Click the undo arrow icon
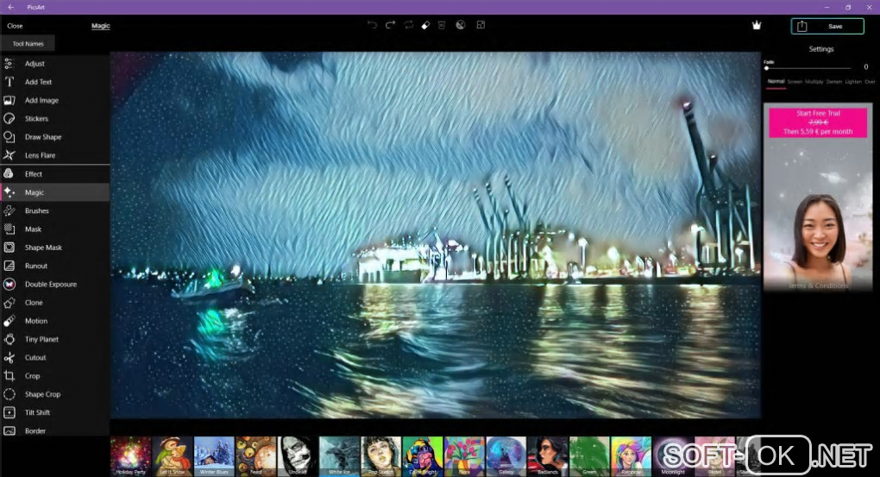This screenshot has width=880, height=477. (x=372, y=25)
